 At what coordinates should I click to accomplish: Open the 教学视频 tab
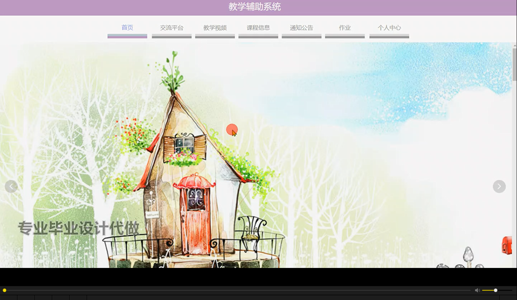click(215, 28)
